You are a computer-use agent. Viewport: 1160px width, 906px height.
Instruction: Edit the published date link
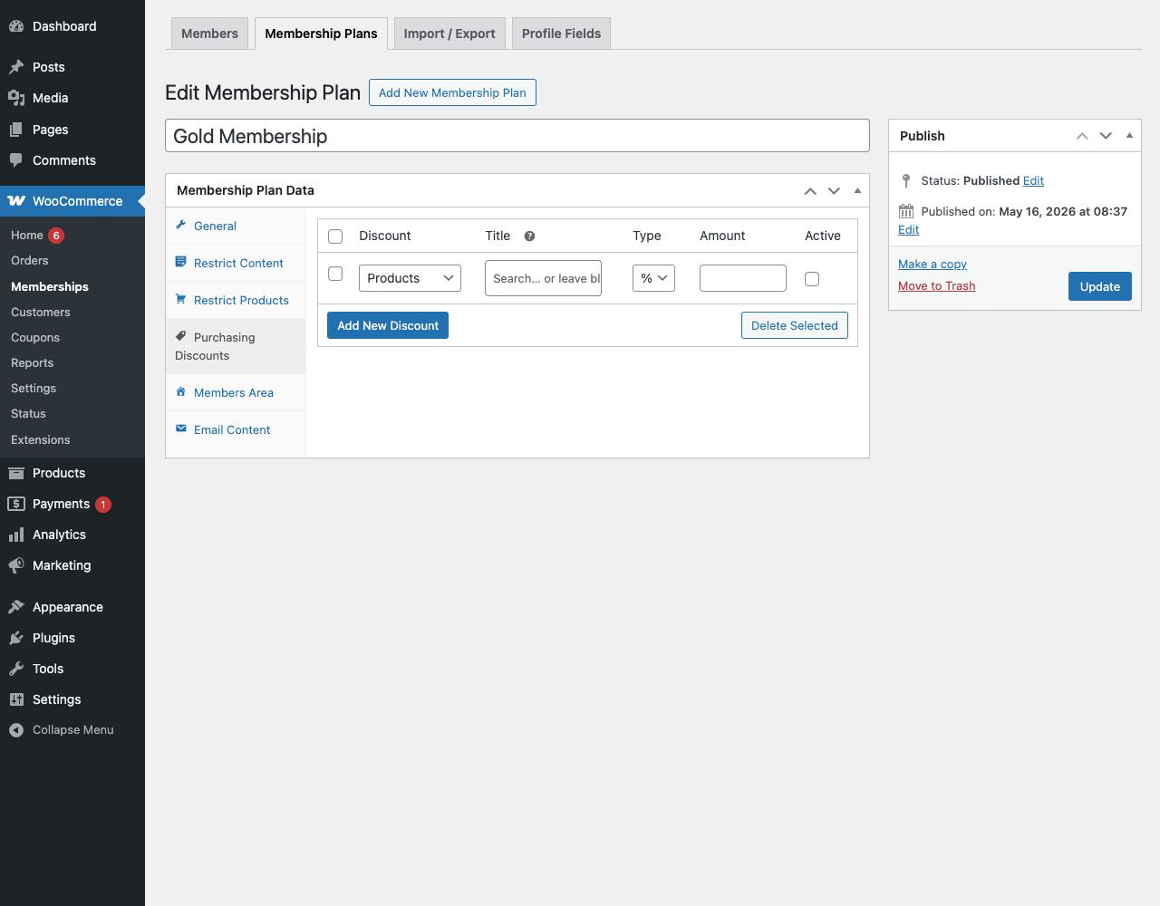pos(908,229)
